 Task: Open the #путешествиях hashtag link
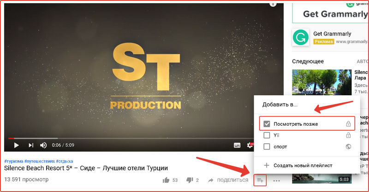pyautogui.click(x=40, y=161)
